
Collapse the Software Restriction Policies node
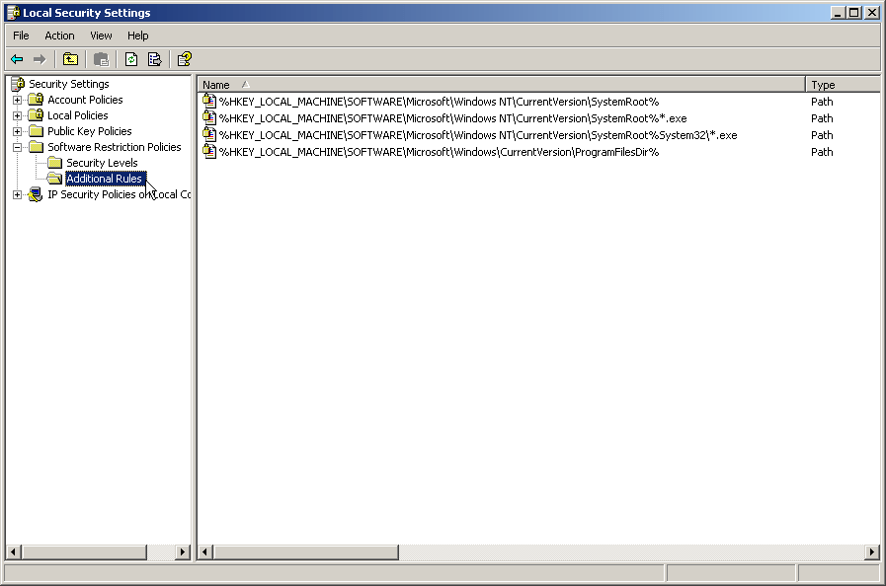[18, 147]
